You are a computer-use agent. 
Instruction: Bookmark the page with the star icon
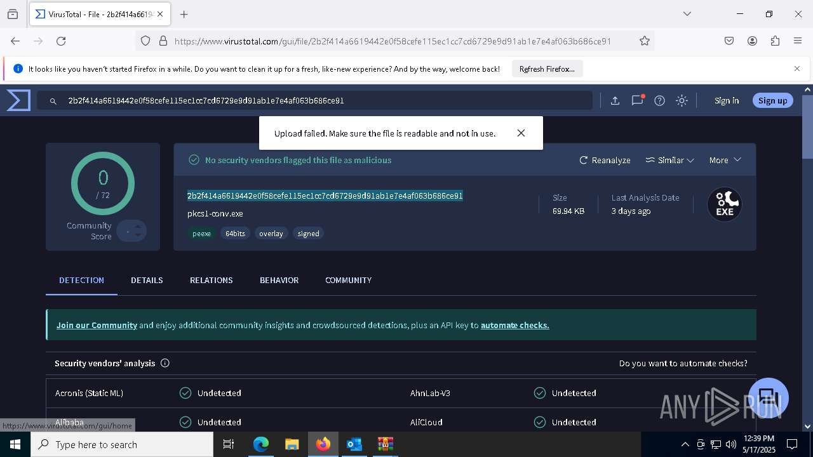[645, 41]
